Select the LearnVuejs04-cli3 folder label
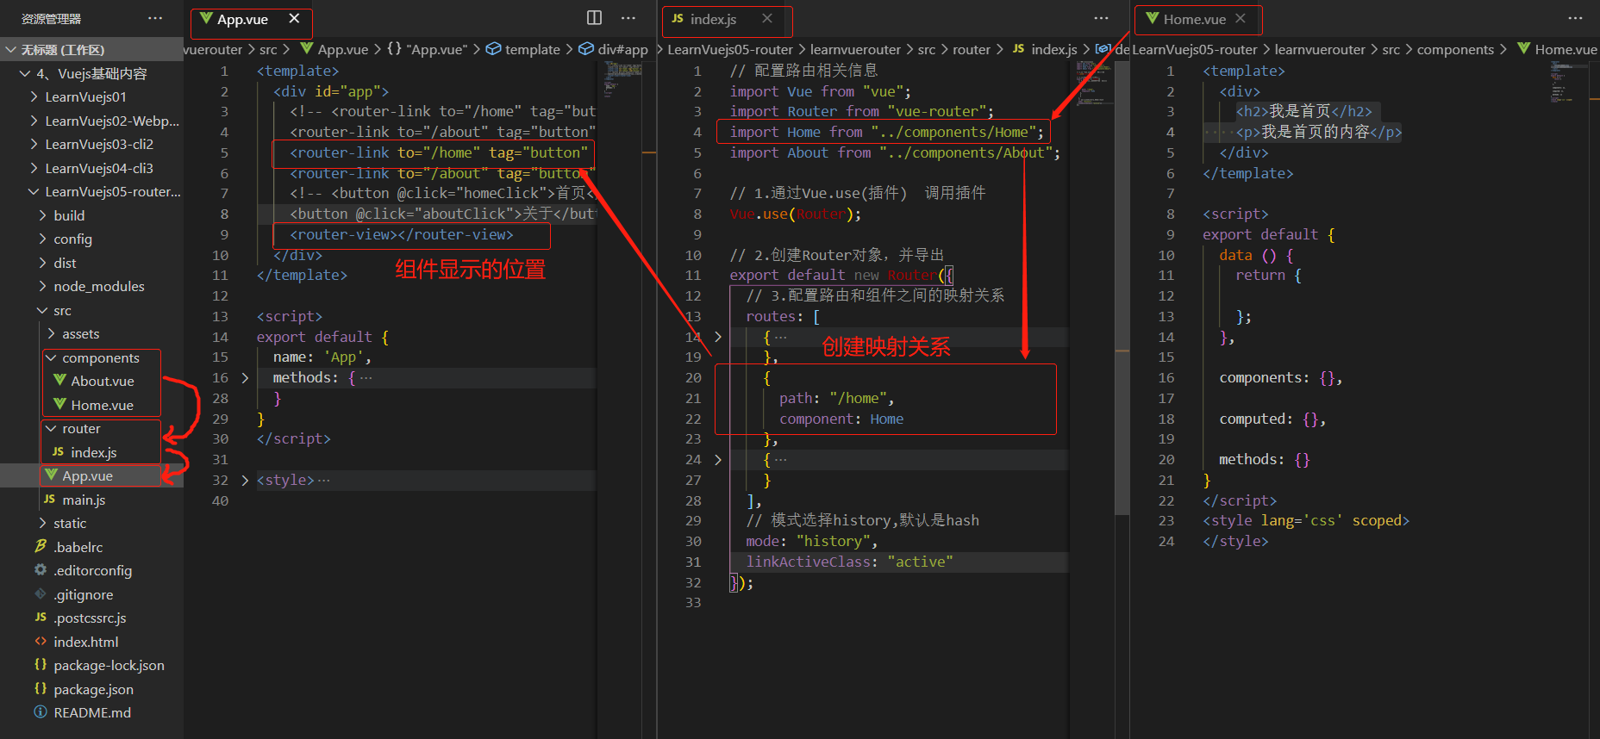 (x=99, y=168)
